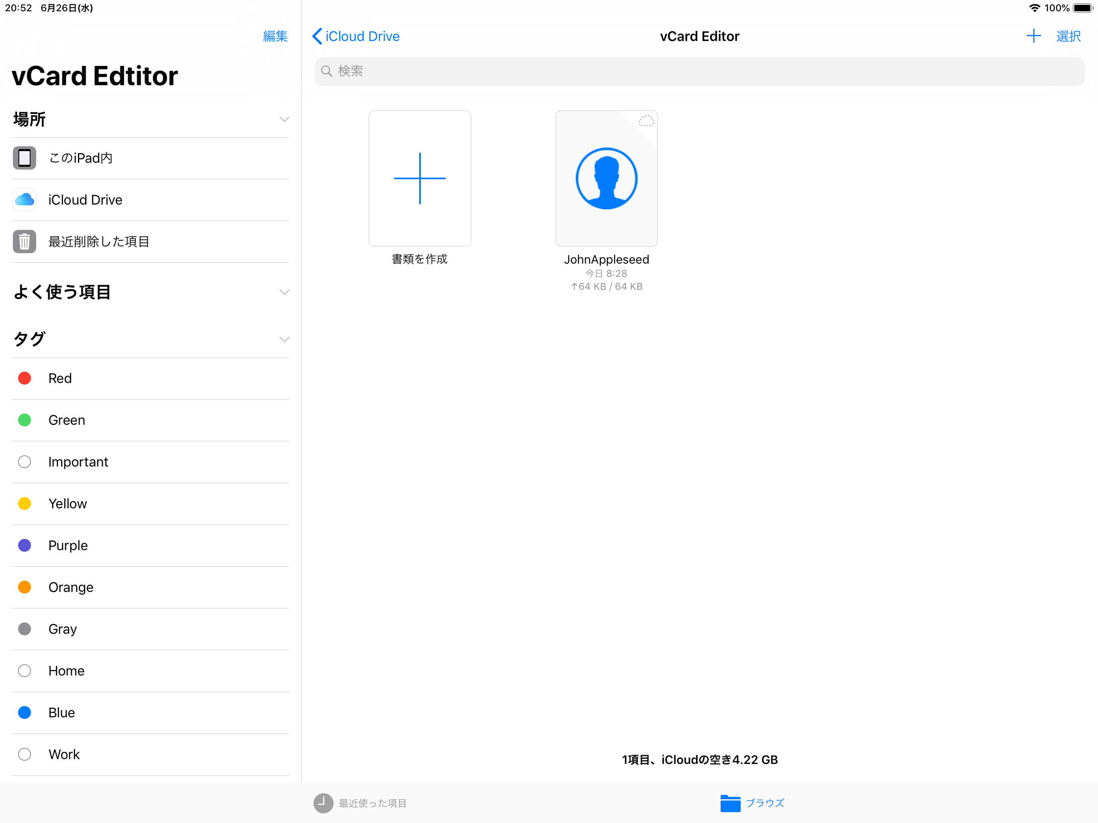Viewport: 1098px width, 823px height.
Task: Select the Yellow tag label
Action: 68,504
